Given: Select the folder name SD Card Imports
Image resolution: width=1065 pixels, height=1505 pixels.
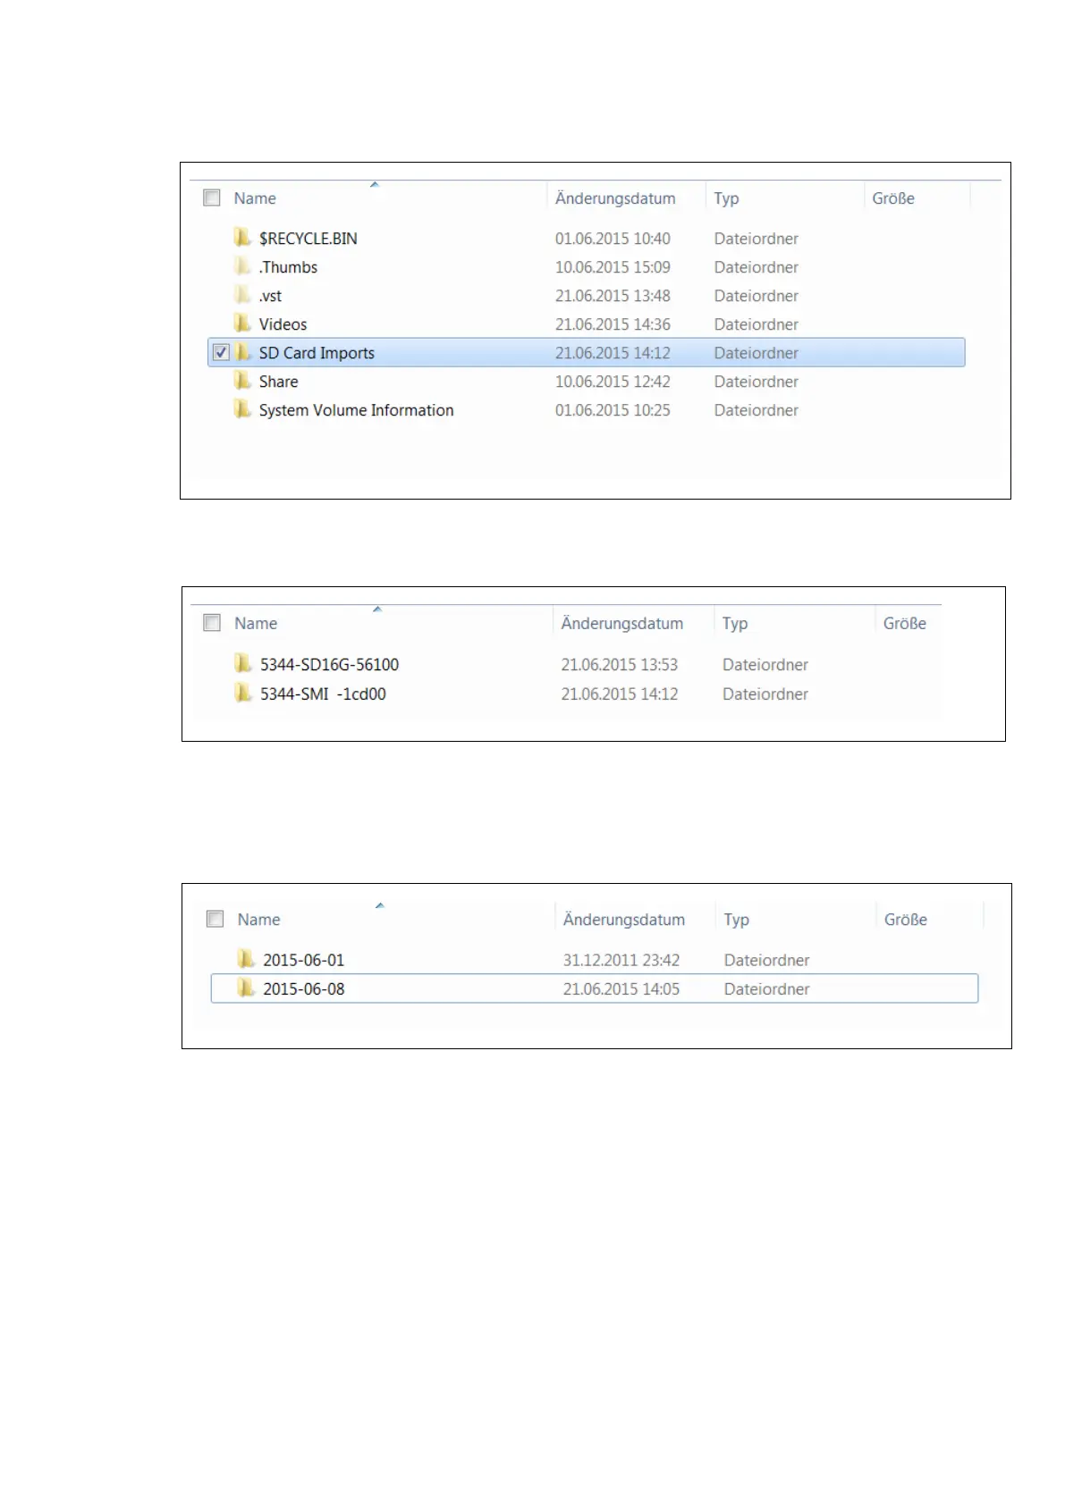Looking at the screenshot, I should [317, 353].
